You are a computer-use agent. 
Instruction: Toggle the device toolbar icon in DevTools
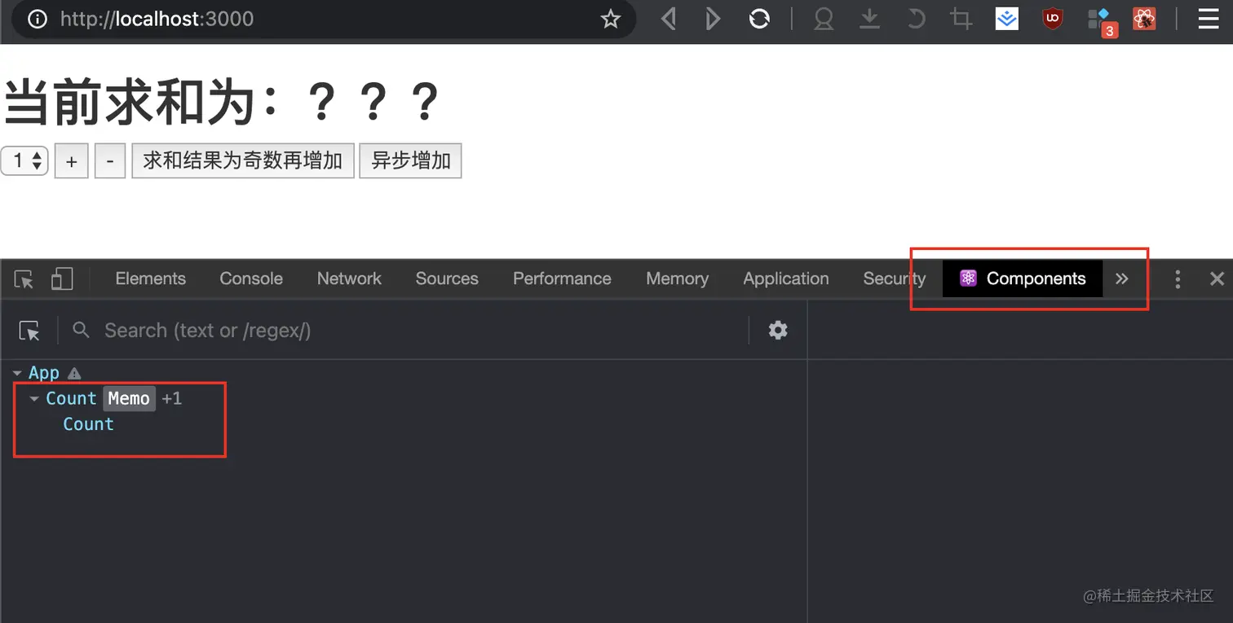click(x=62, y=279)
